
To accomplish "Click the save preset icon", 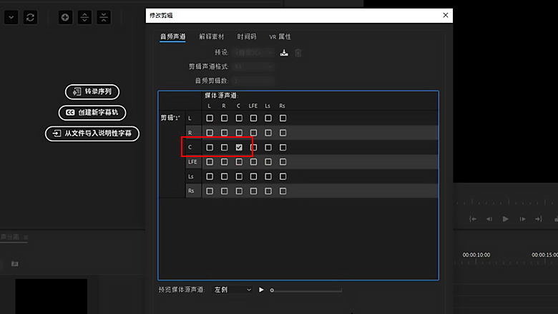I will [284, 53].
